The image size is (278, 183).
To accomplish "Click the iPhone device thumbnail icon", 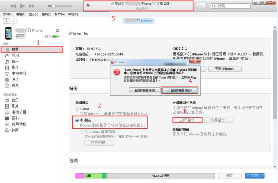I will pyautogui.click(x=8, y=33).
